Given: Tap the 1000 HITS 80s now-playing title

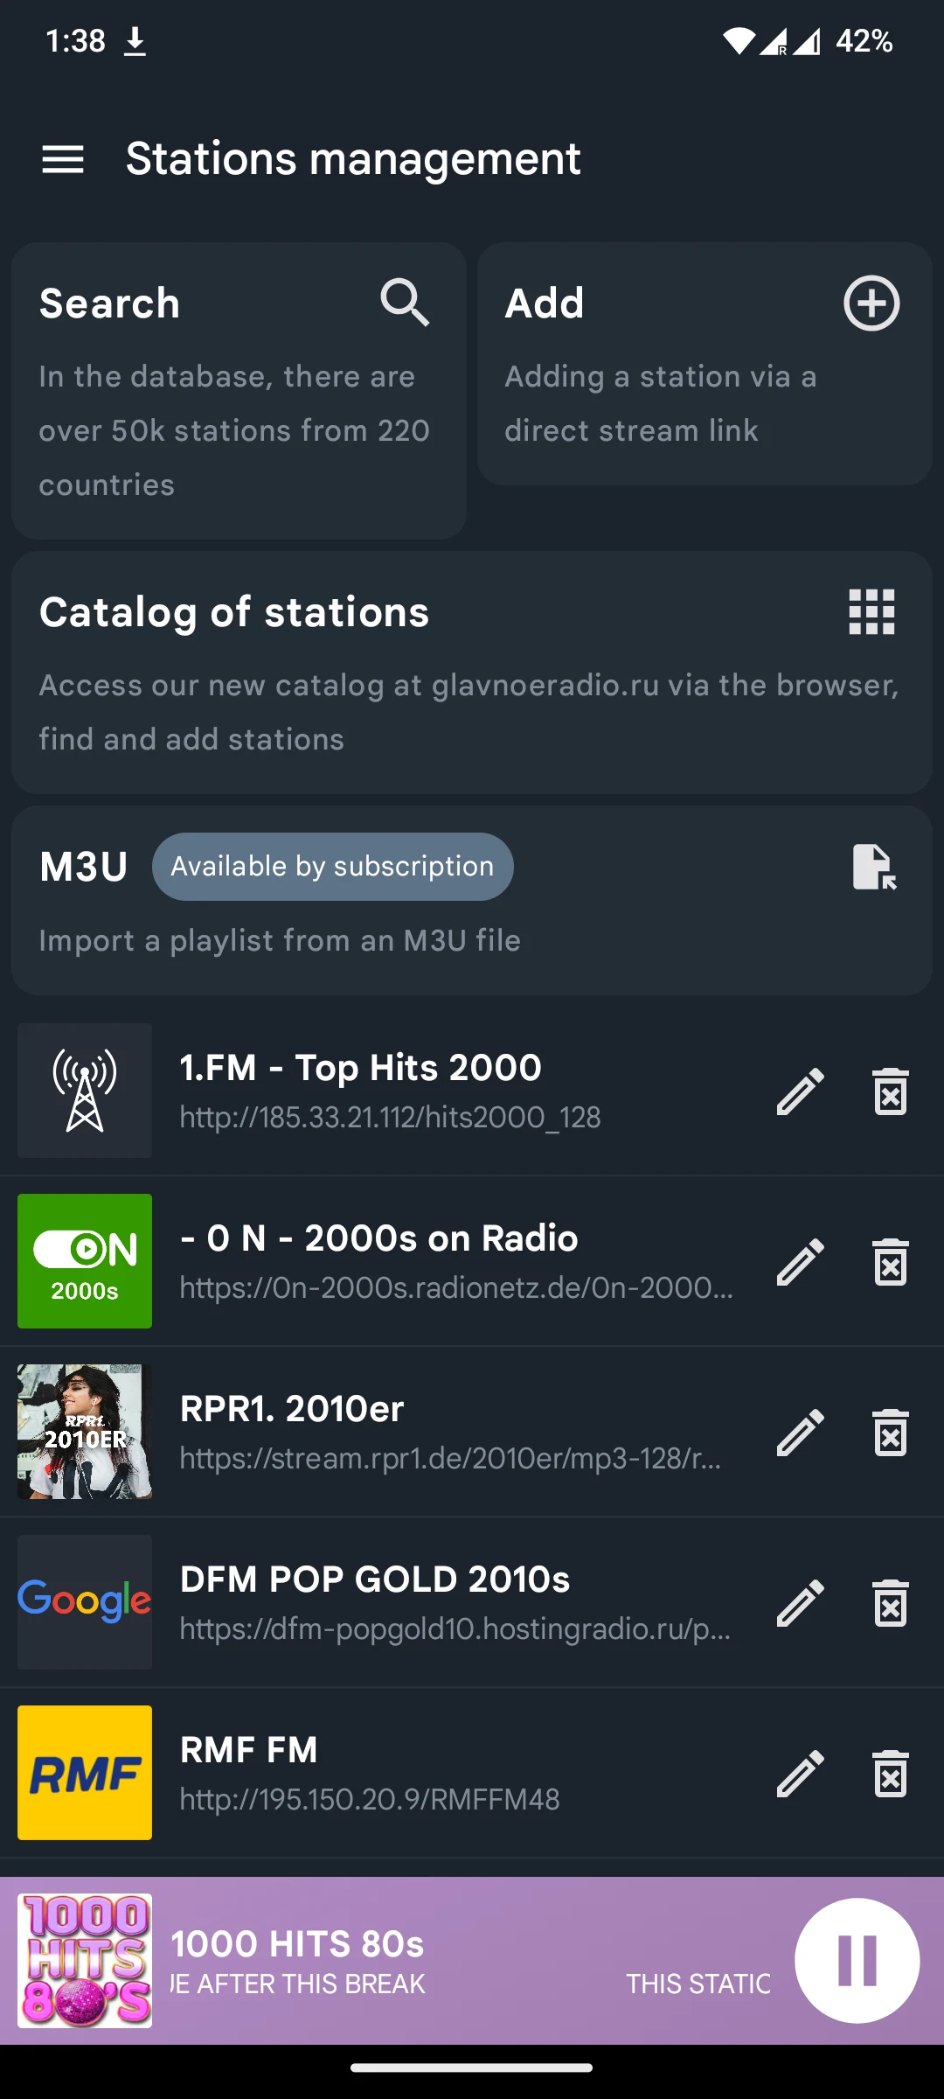Looking at the screenshot, I should pos(297,1943).
